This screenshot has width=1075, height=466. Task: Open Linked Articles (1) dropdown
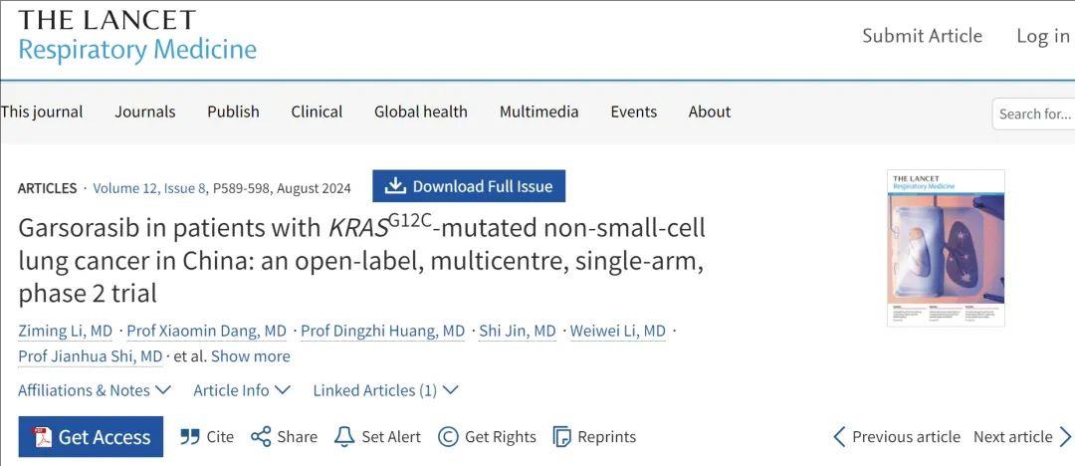click(x=385, y=390)
